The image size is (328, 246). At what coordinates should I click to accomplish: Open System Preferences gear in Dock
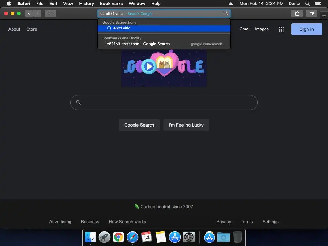tap(189, 237)
